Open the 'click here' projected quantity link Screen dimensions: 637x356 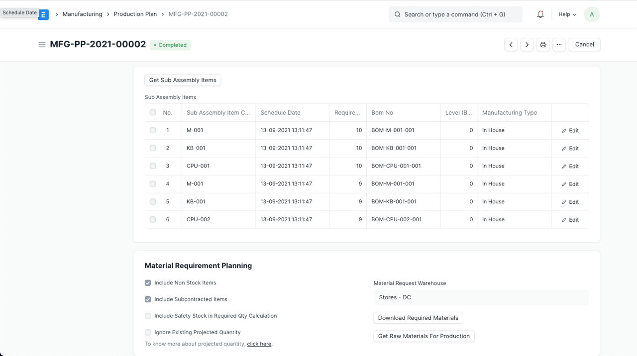[259, 344]
